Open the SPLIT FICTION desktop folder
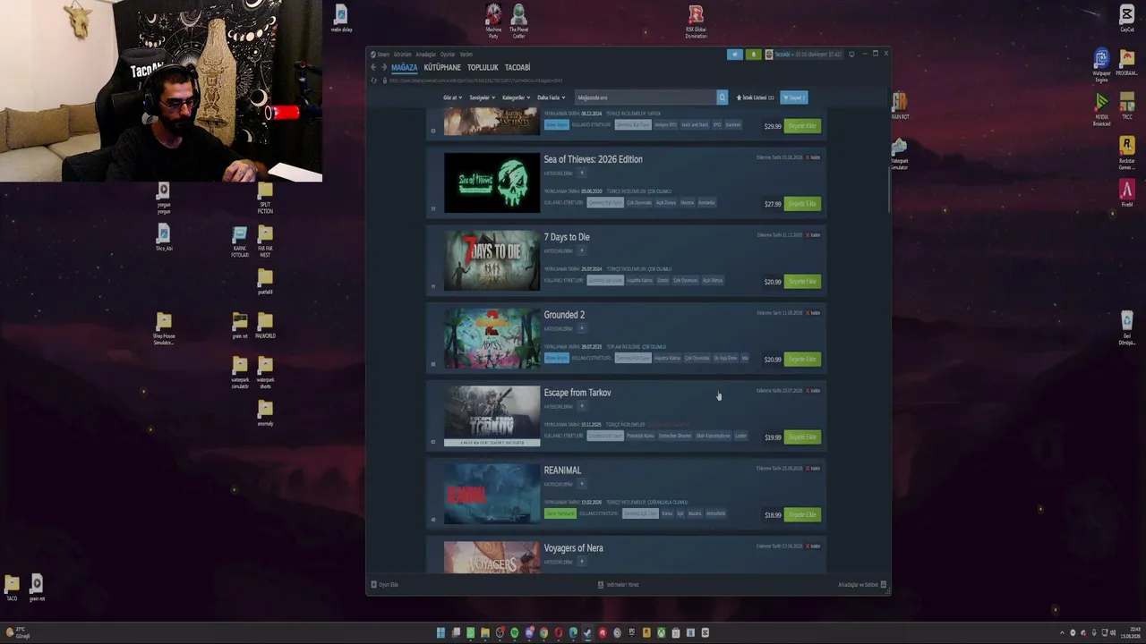This screenshot has width=1146, height=644. tap(265, 199)
